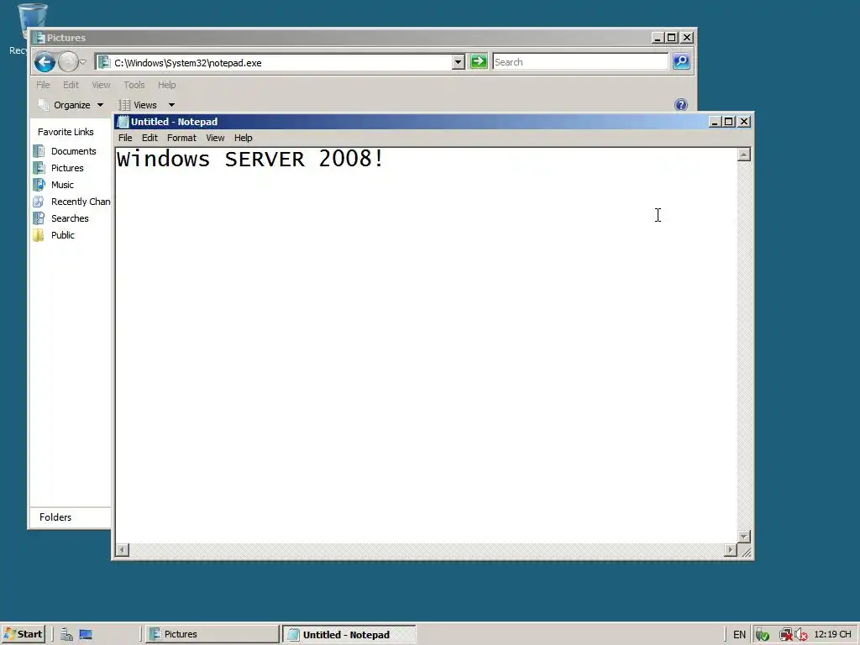The width and height of the screenshot is (860, 645).
Task: Click the Views toolbar button
Action: click(x=138, y=105)
